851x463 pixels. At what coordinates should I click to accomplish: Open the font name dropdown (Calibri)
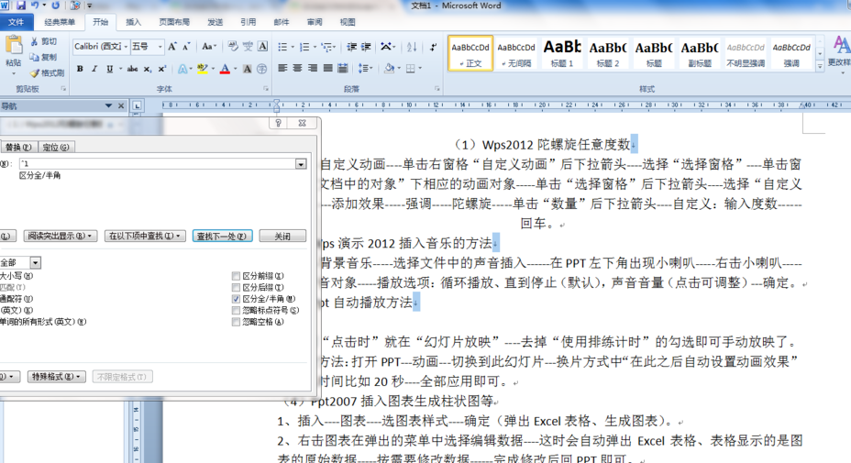[126, 47]
